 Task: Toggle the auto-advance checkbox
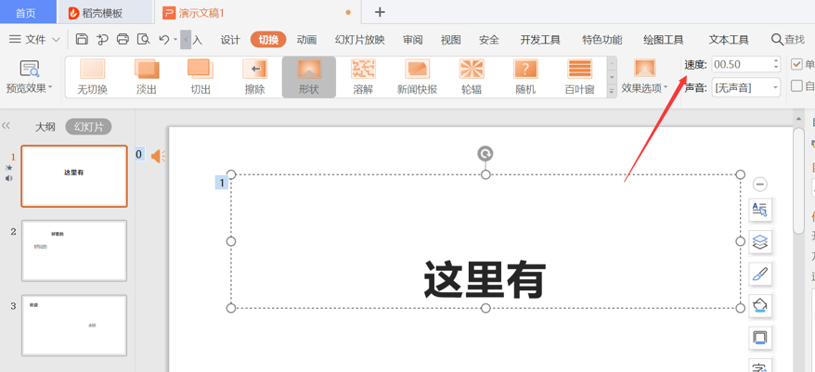point(796,85)
